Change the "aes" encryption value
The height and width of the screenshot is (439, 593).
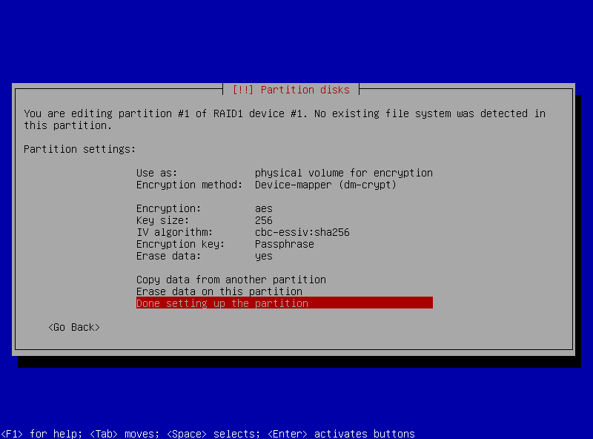click(x=263, y=208)
